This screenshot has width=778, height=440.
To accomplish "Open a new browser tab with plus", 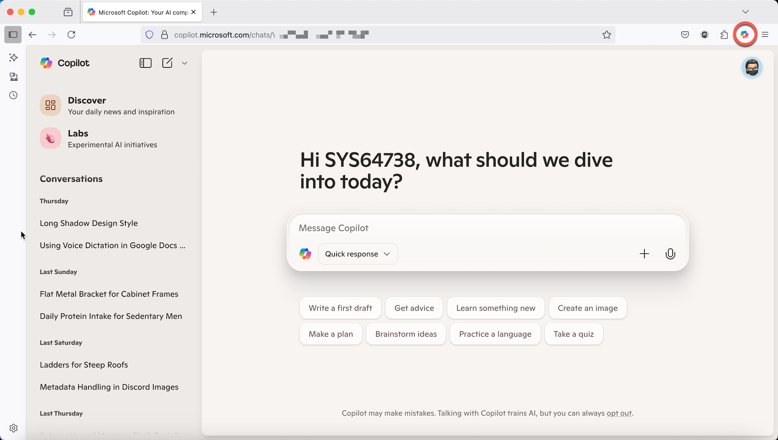I will coord(214,12).
